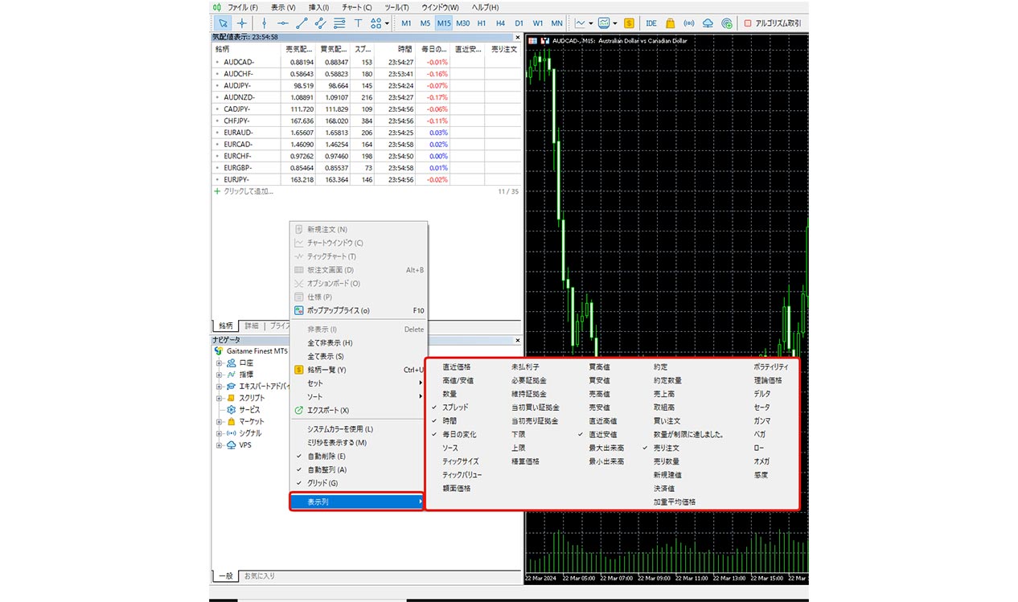The width and height of the screenshot is (1018, 602).
Task: Expand the 指標 indicators tree node
Action: click(218, 375)
